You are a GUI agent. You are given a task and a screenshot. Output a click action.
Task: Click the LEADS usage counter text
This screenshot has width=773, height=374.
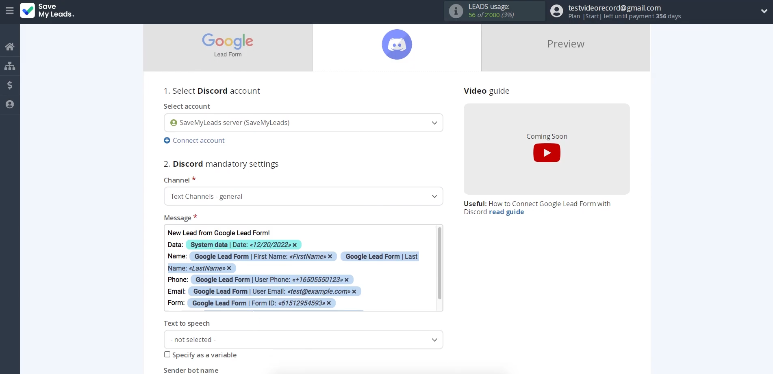pos(491,15)
